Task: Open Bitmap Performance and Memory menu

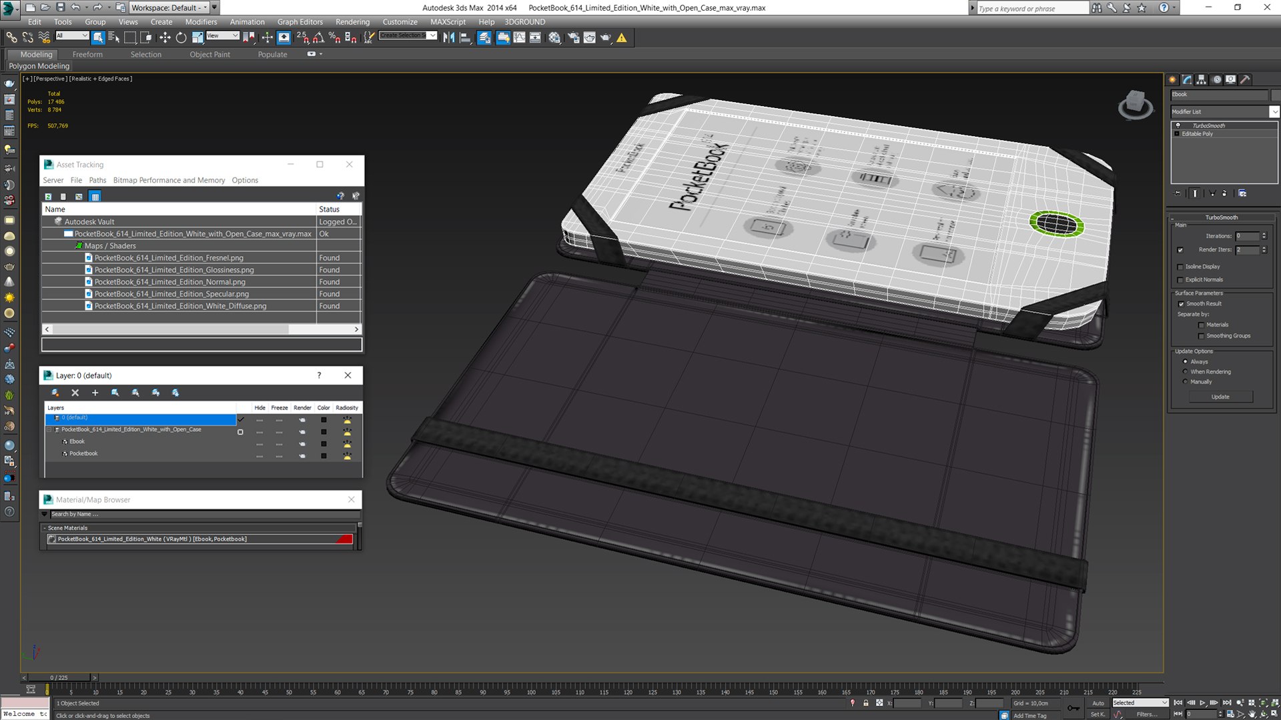Action: [169, 181]
